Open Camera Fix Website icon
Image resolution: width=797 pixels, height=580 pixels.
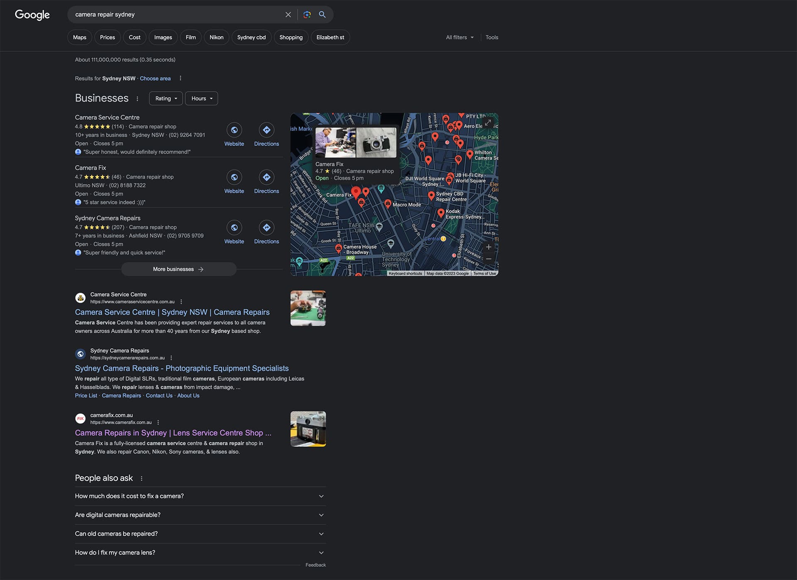click(x=234, y=177)
